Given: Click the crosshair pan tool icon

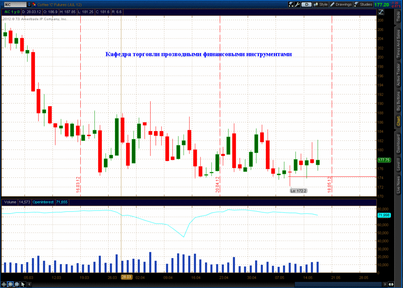Looking at the screenshot, I should (x=4, y=284).
